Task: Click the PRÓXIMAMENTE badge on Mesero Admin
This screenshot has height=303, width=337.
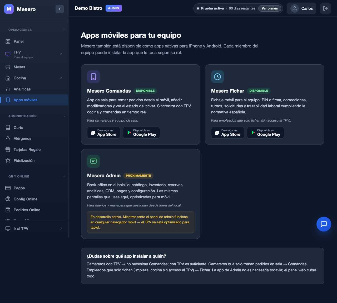Action: pyautogui.click(x=138, y=176)
